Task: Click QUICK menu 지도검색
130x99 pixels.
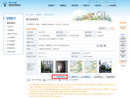Action: tap(123, 41)
